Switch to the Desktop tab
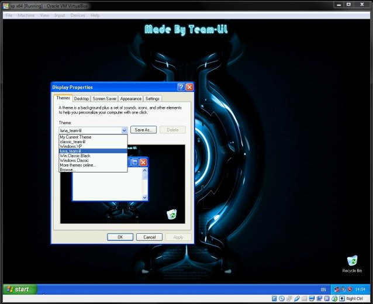The image size is (373, 304). click(81, 98)
